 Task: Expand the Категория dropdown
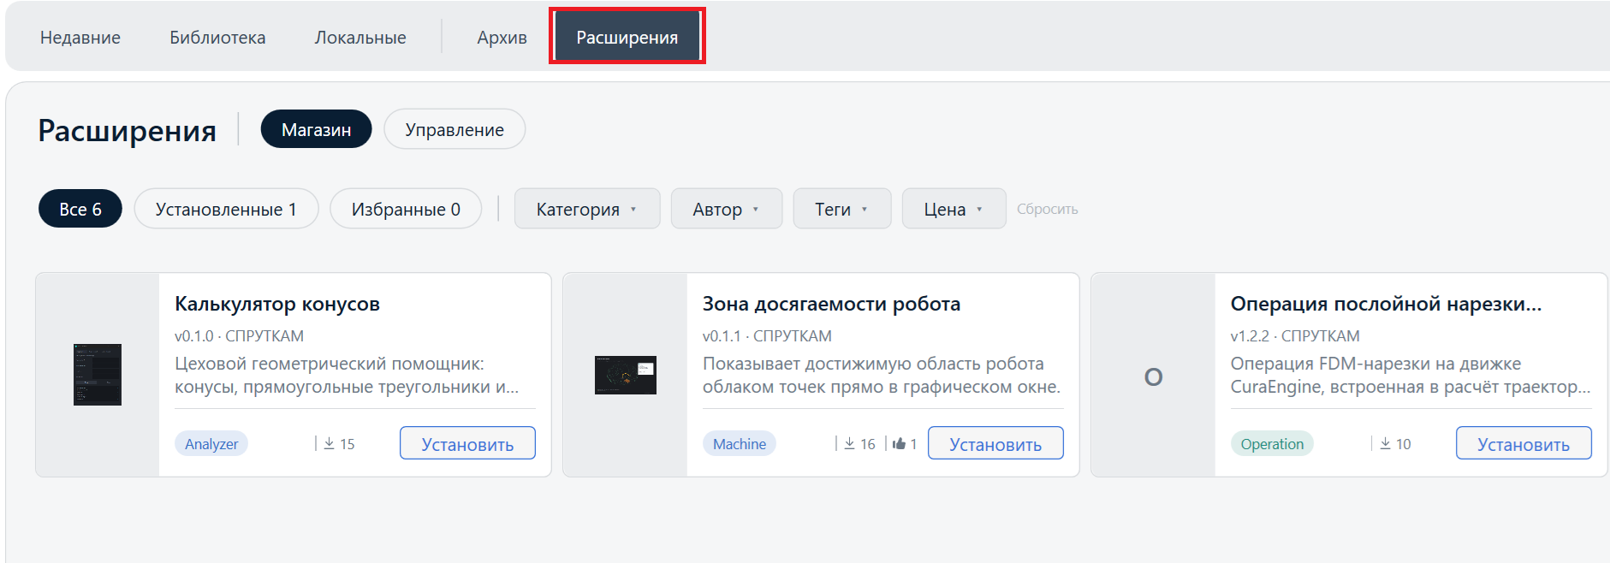(x=587, y=209)
